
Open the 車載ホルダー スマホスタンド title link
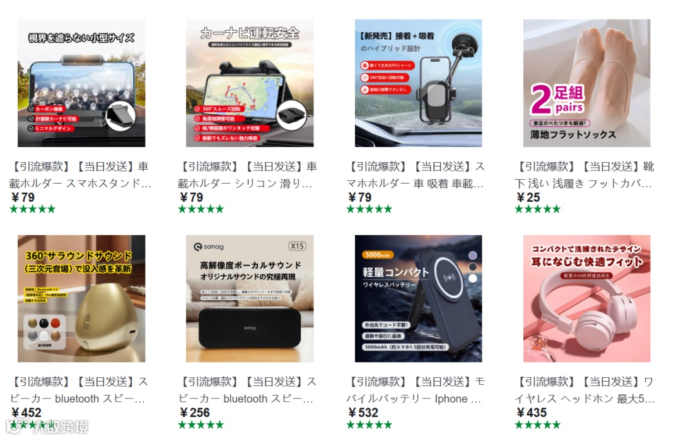pyautogui.click(x=80, y=175)
